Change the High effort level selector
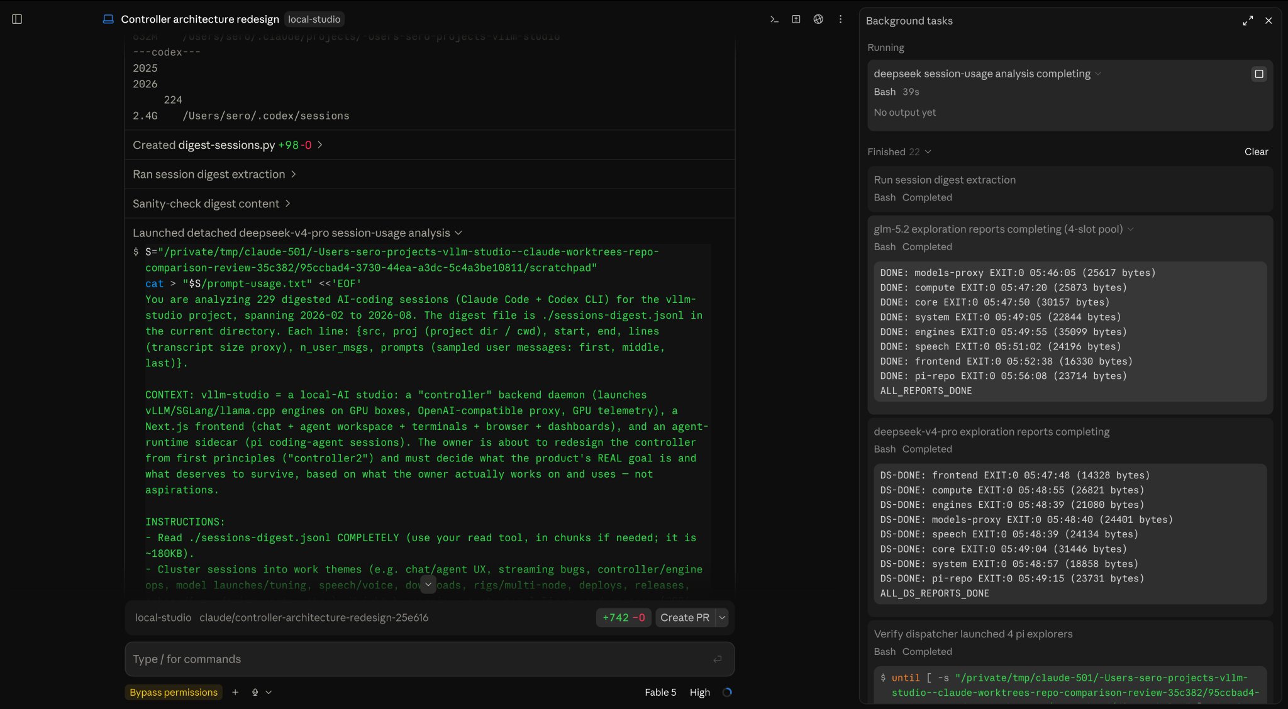The height and width of the screenshot is (709, 1288). tap(699, 692)
